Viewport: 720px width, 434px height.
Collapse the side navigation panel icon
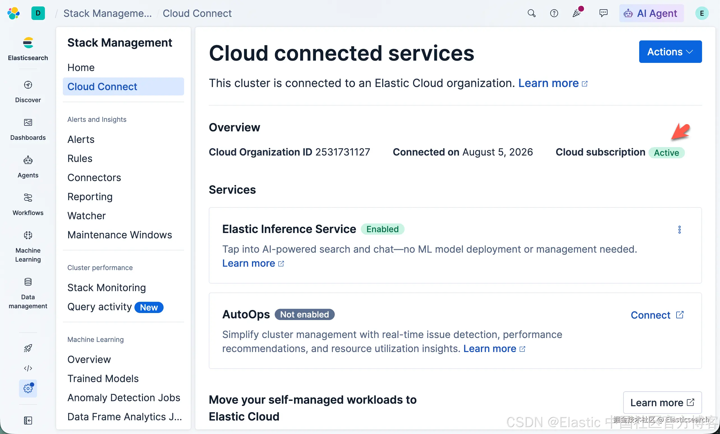[x=28, y=420]
